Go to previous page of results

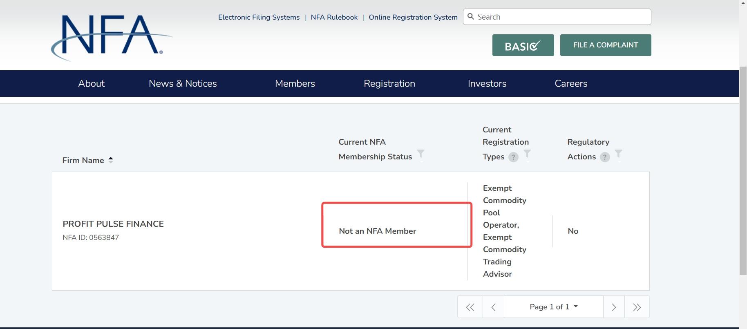coord(493,307)
